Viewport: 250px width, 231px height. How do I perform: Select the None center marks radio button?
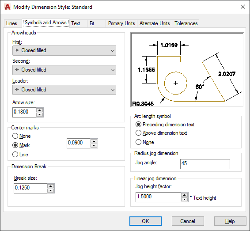[15, 136]
